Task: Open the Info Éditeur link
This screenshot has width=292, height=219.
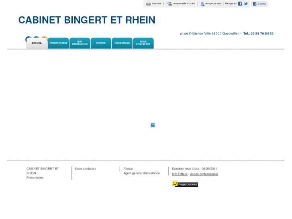Action: click(180, 174)
